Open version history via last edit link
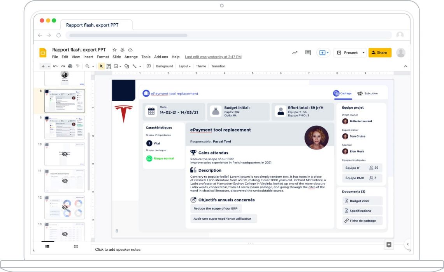444x272 pixels. click(x=212, y=57)
